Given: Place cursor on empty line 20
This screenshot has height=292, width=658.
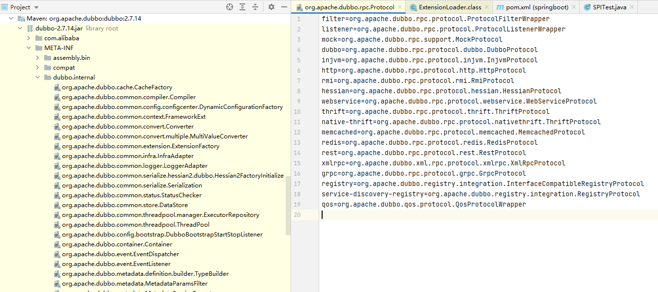Looking at the screenshot, I should tap(489, 214).
